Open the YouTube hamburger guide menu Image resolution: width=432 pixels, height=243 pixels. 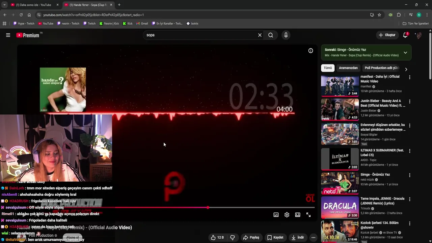tap(8, 35)
